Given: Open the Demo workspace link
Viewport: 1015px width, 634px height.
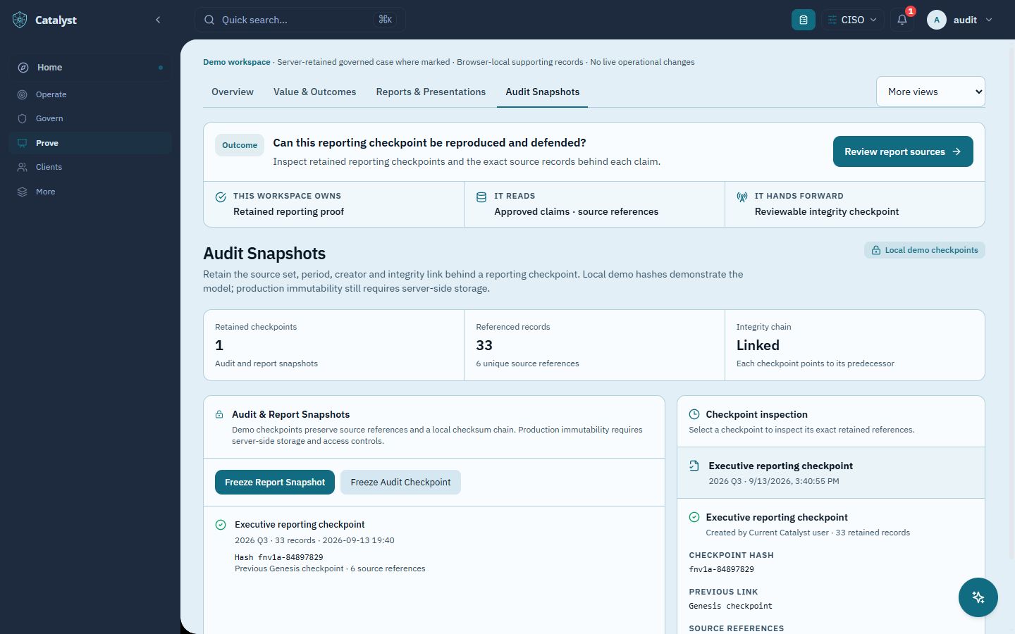Looking at the screenshot, I should [237, 62].
